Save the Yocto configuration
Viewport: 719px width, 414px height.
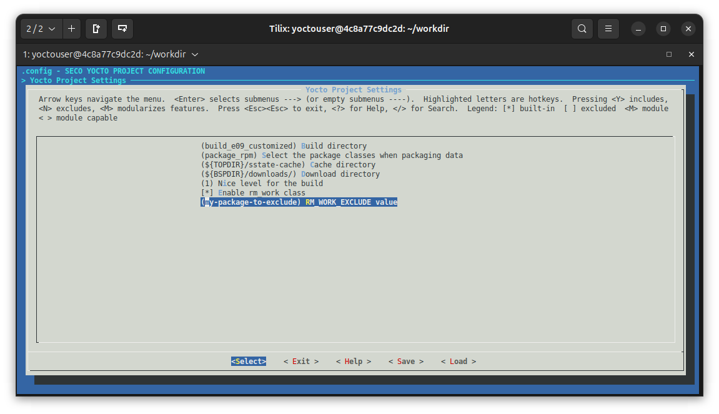coord(405,361)
